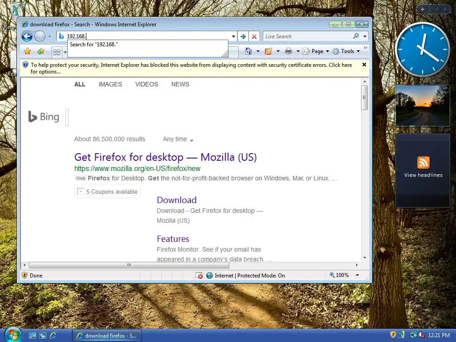Click the security information bar message
Screen dimensions: 456x342
[191, 68]
